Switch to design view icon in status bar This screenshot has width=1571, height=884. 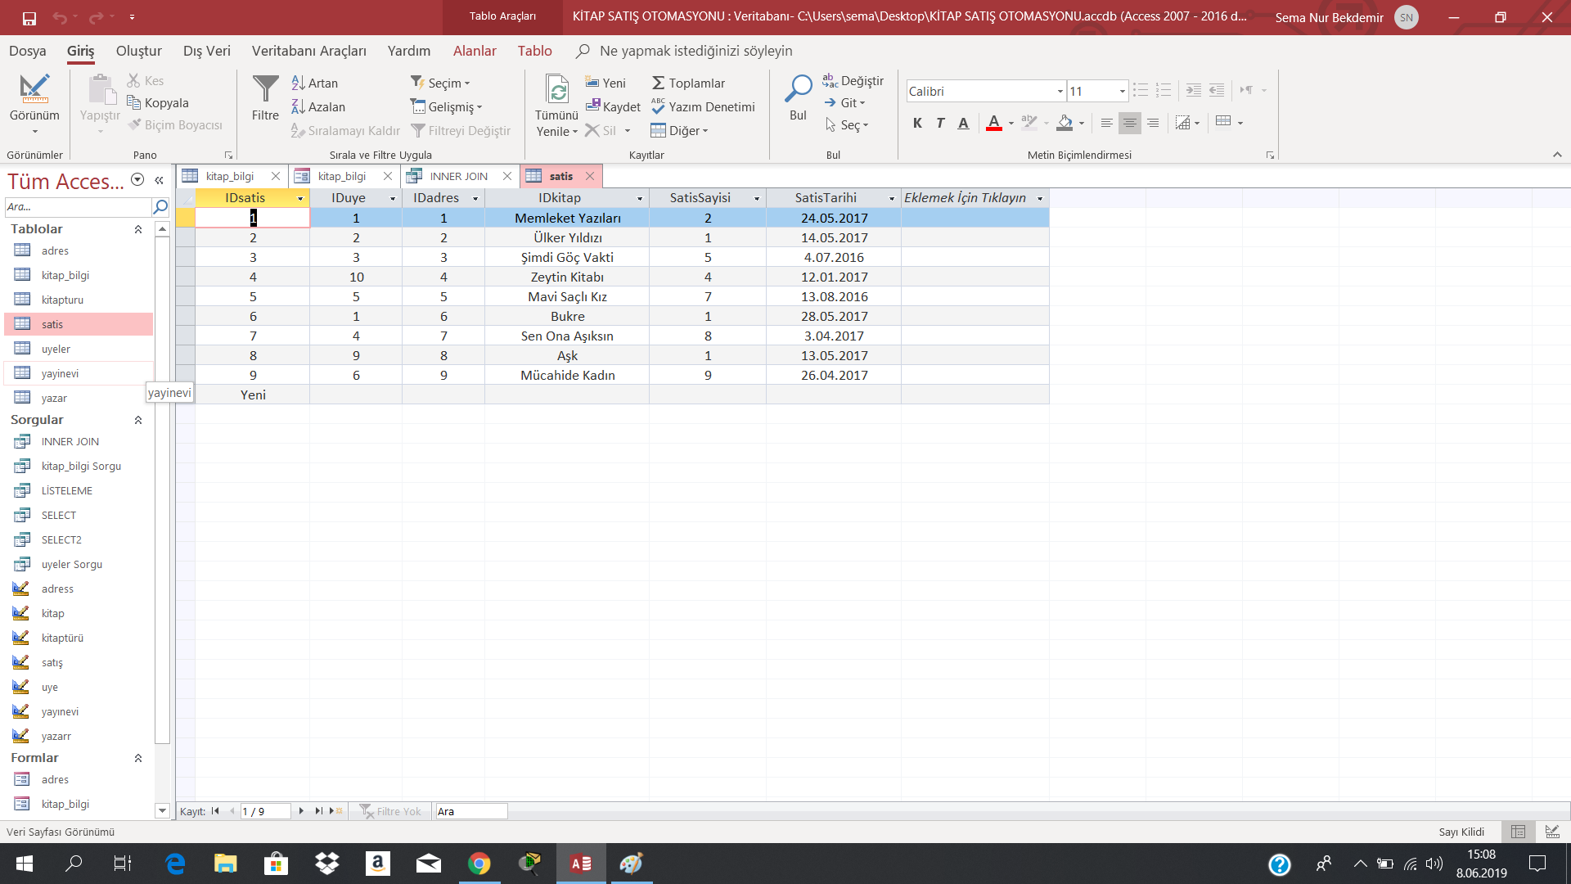pos(1551,832)
